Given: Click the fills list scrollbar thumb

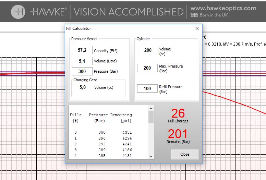Looking at the screenshot, I should [151, 117].
